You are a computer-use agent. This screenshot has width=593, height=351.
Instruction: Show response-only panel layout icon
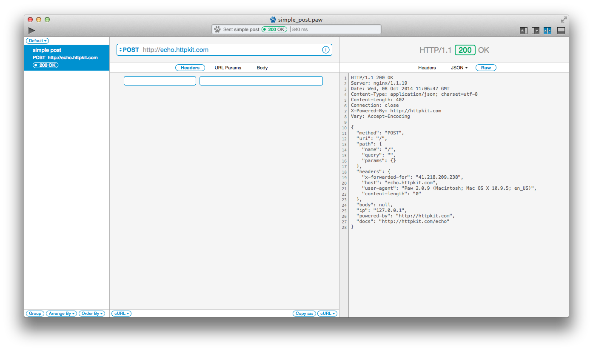(536, 31)
